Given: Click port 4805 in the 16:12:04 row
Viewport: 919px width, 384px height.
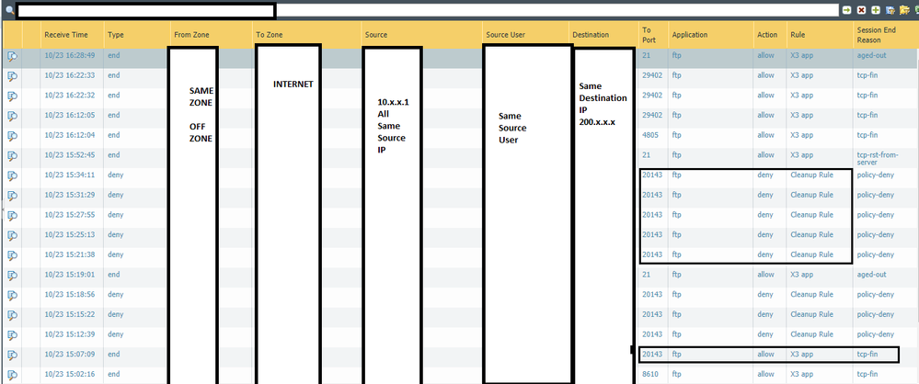Looking at the screenshot, I should point(650,135).
